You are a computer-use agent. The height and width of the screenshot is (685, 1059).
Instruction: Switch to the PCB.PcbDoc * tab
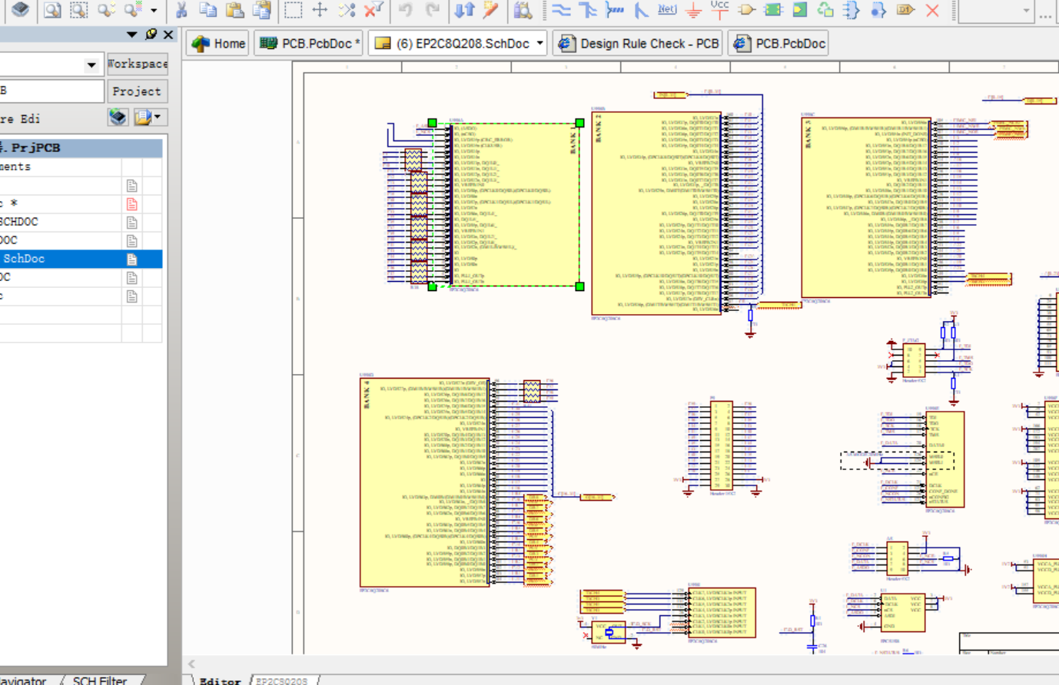pyautogui.click(x=310, y=44)
